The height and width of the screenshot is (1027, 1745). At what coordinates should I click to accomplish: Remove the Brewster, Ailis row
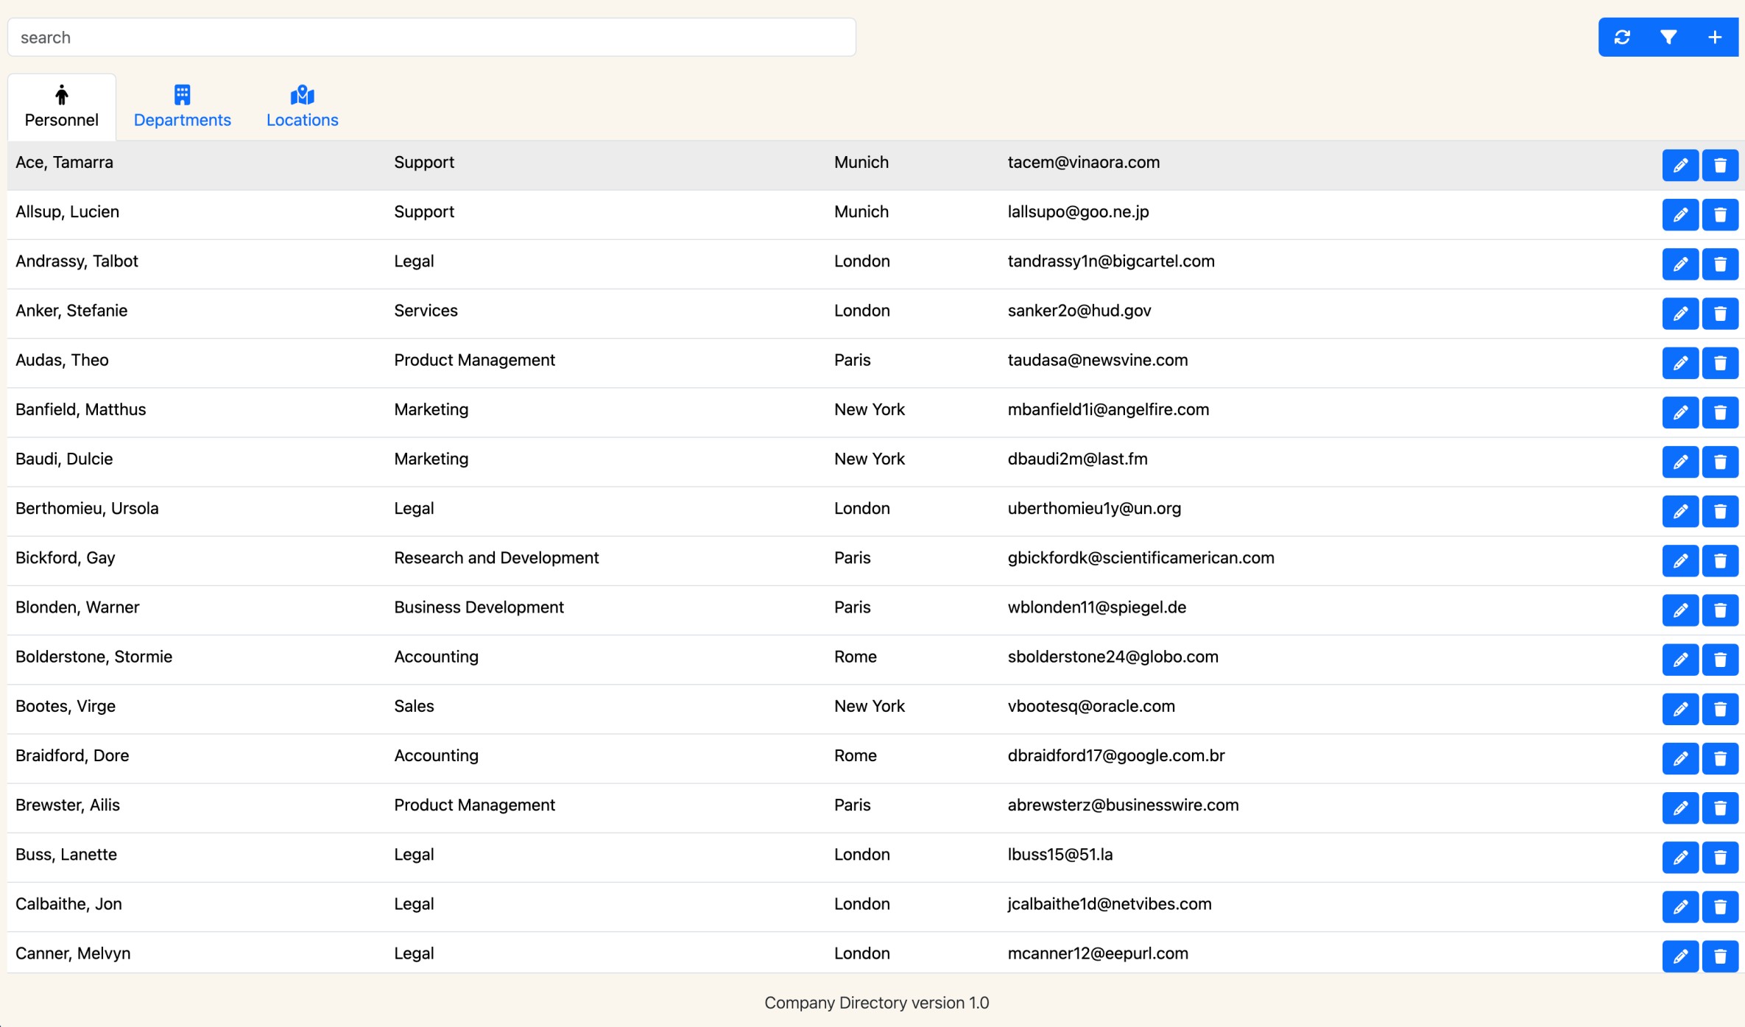point(1720,808)
